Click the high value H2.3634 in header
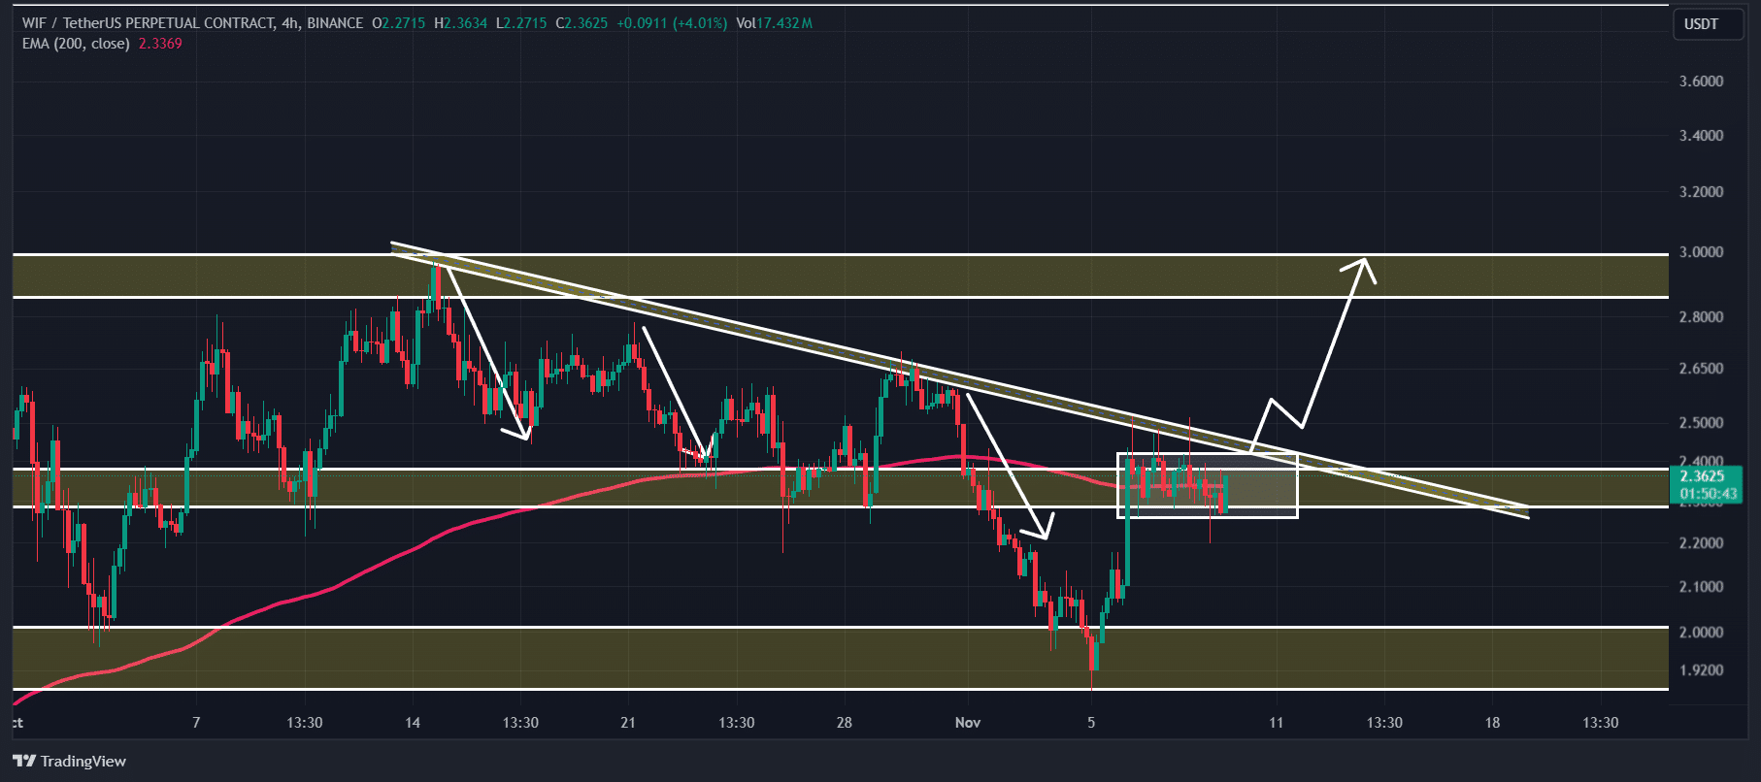The height and width of the screenshot is (782, 1761). [x=460, y=22]
